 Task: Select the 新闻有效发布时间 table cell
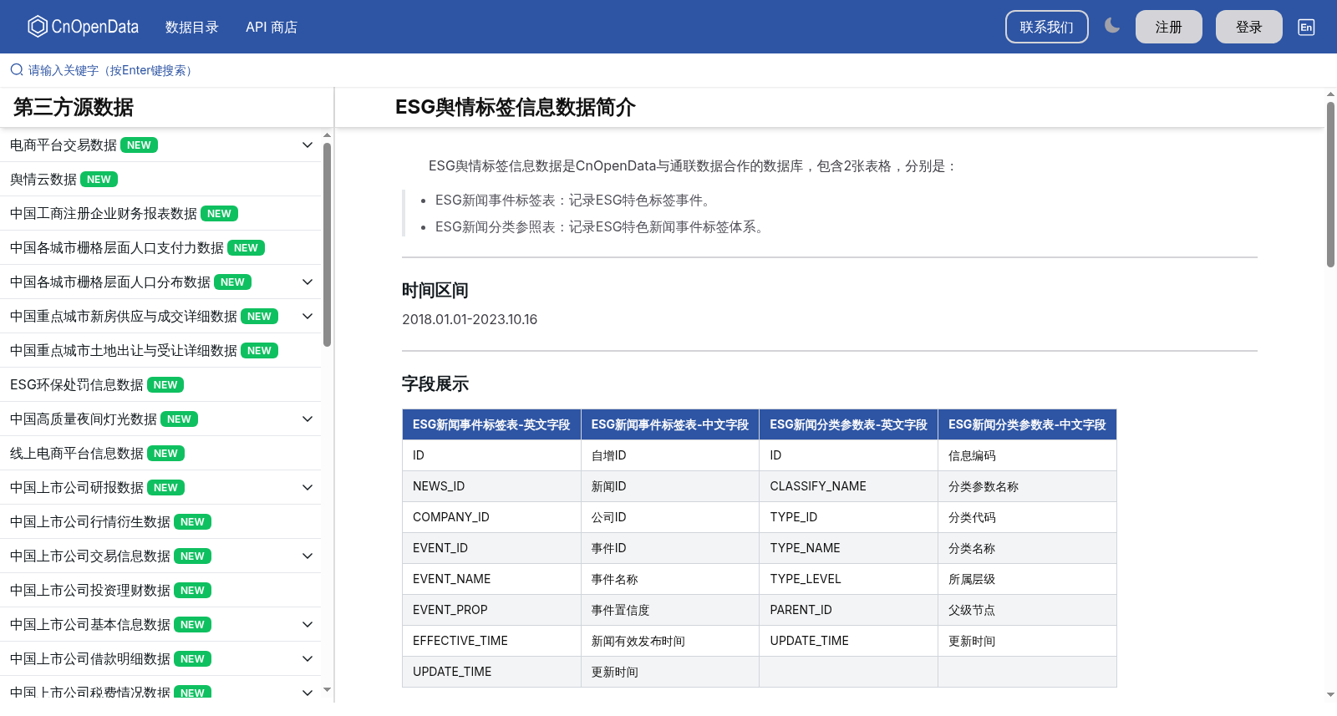click(670, 641)
